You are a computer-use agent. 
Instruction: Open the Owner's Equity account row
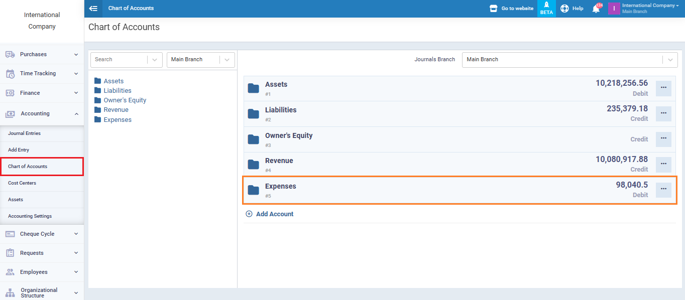[x=289, y=136]
